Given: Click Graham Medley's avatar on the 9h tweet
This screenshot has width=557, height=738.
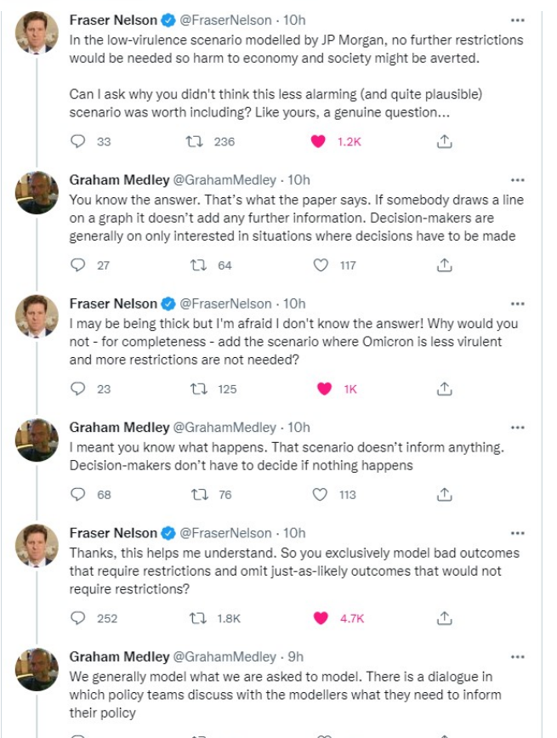Looking at the screenshot, I should coord(37,670).
